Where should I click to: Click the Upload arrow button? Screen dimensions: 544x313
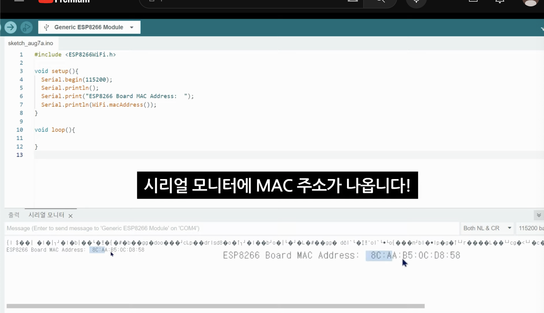coord(11,27)
